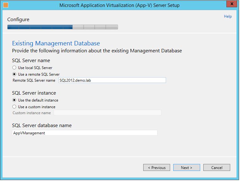Choose Use a custom instance
Image resolution: width=240 pixels, height=181 pixels.
point(34,107)
